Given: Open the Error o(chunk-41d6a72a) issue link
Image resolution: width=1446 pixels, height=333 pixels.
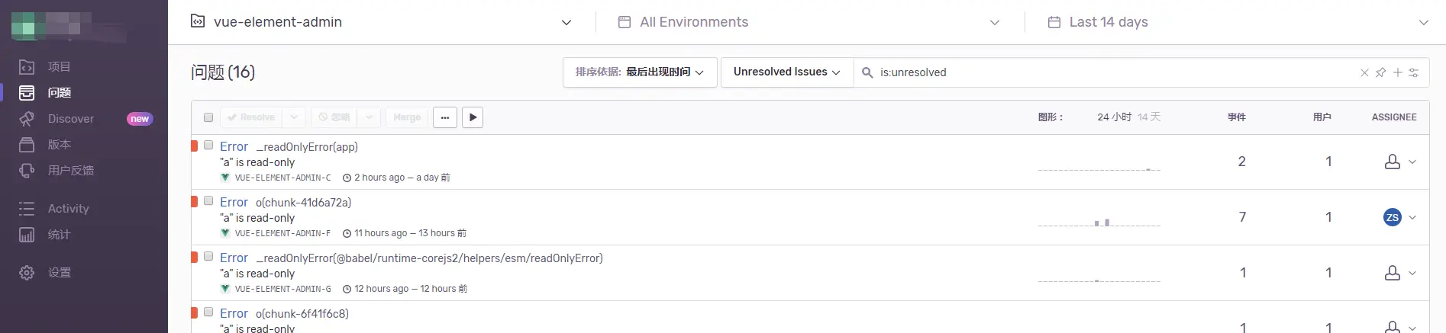Looking at the screenshot, I should [286, 203].
